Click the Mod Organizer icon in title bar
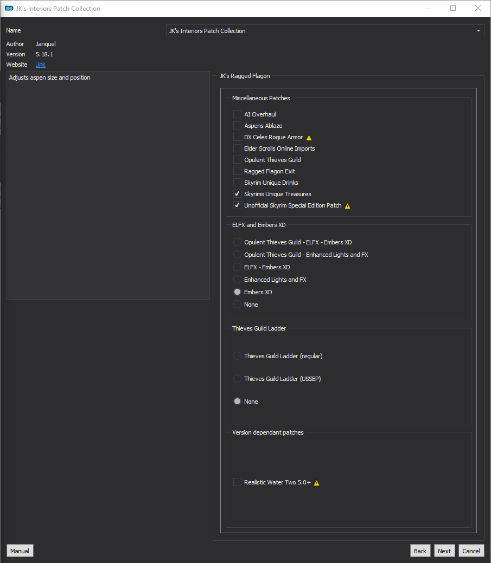Screen dimensions: 491x563 [x=9, y=8]
